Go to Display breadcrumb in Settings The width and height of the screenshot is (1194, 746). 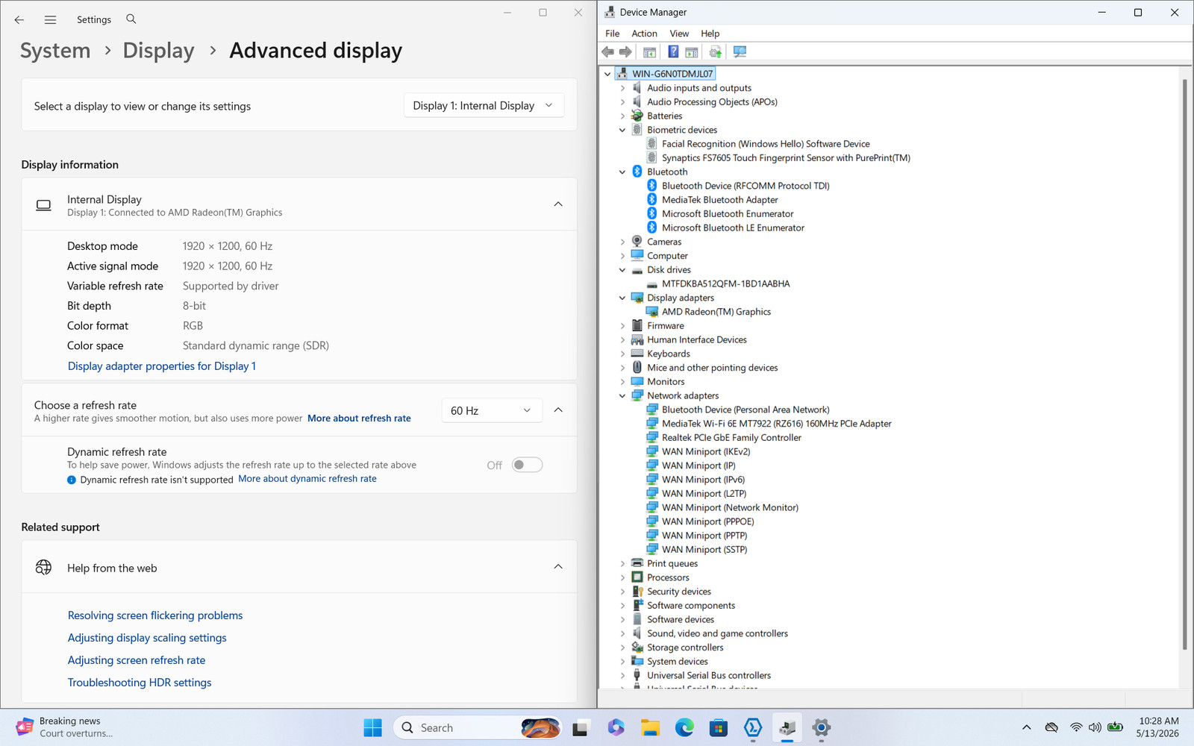158,51
